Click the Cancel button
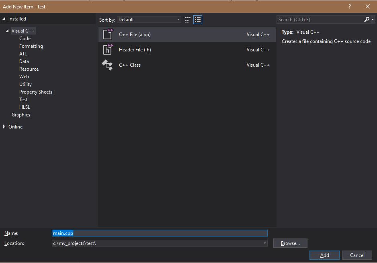 point(357,255)
